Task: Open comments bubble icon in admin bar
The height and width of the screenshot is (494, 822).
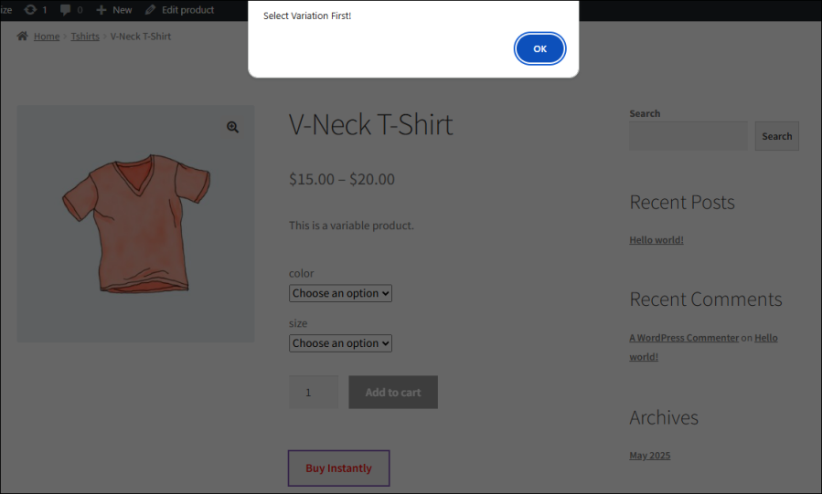Action: pyautogui.click(x=65, y=10)
